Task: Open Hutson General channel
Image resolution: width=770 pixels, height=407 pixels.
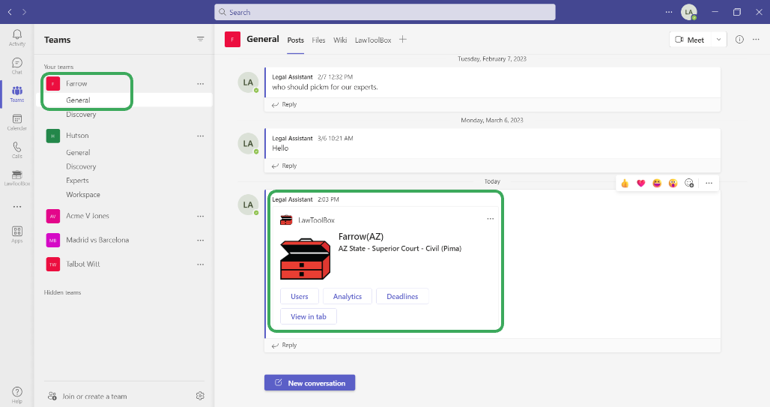Action: pos(78,152)
